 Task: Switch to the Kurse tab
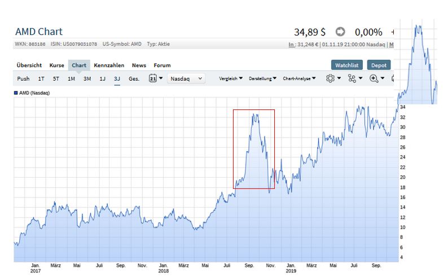56,65
